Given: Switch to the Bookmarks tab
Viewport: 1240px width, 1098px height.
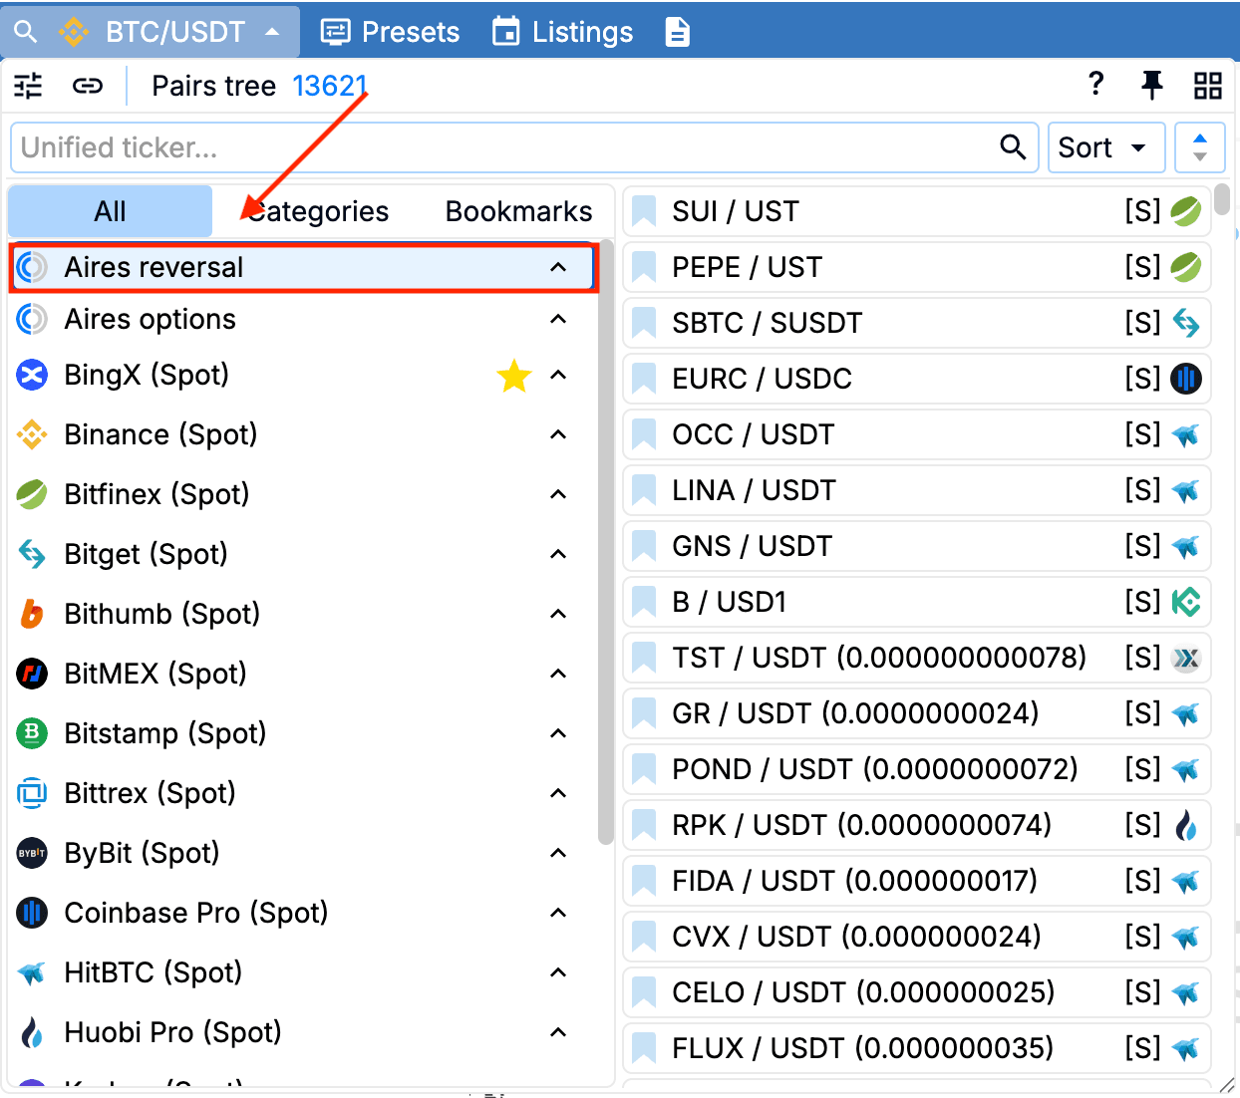Looking at the screenshot, I should point(518,211).
